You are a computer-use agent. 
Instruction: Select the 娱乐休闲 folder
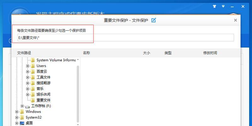tap(43, 94)
